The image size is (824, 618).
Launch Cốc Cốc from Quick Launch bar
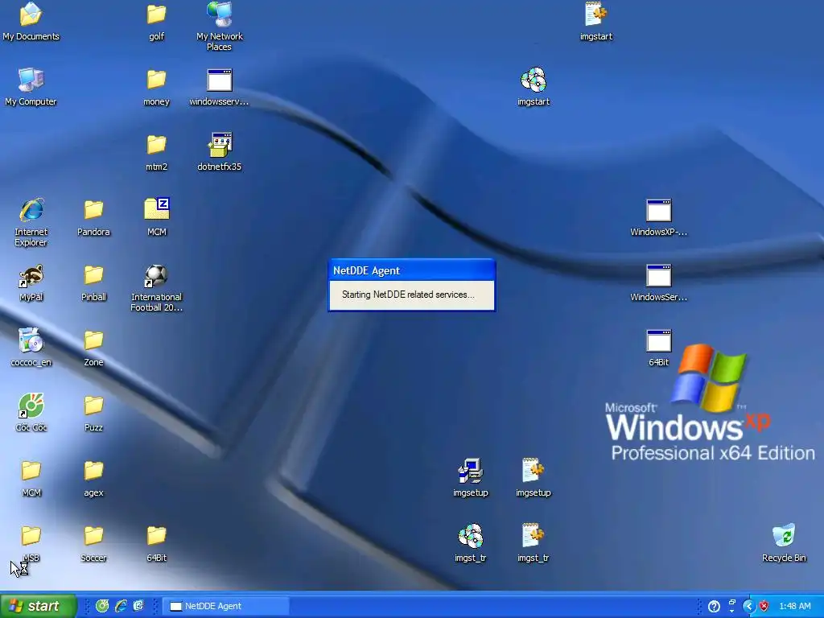point(102,606)
